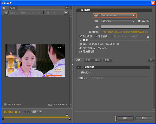Close the 导出设置 dialog
The image size is (156, 124).
tap(153, 3)
